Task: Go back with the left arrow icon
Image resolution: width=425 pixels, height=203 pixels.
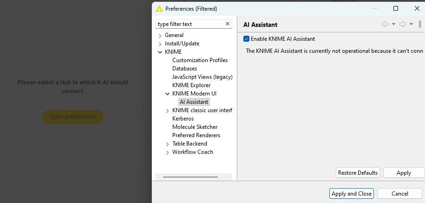Action: [385, 24]
